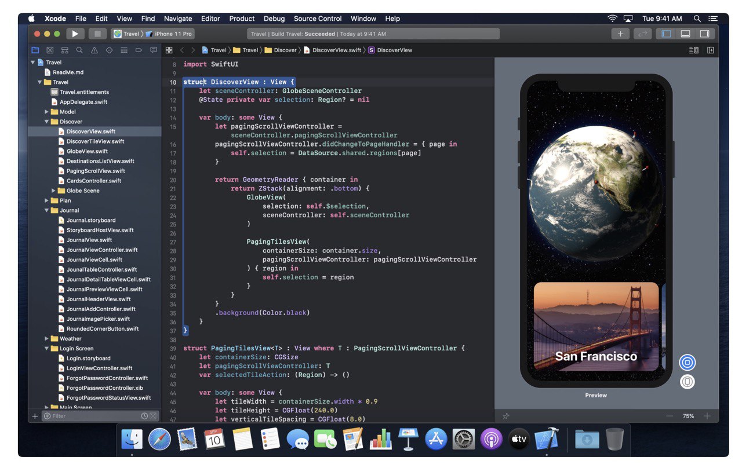Open the Test navigator diamond icon

click(109, 50)
